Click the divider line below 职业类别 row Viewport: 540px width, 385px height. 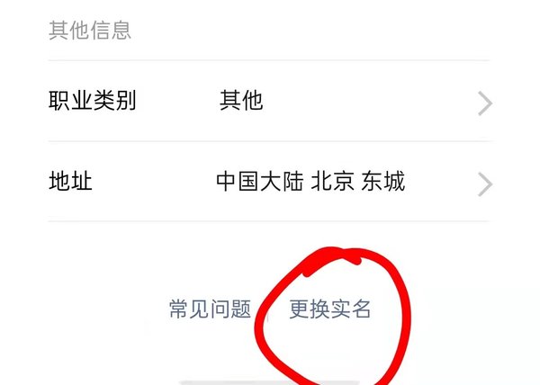tap(269, 141)
